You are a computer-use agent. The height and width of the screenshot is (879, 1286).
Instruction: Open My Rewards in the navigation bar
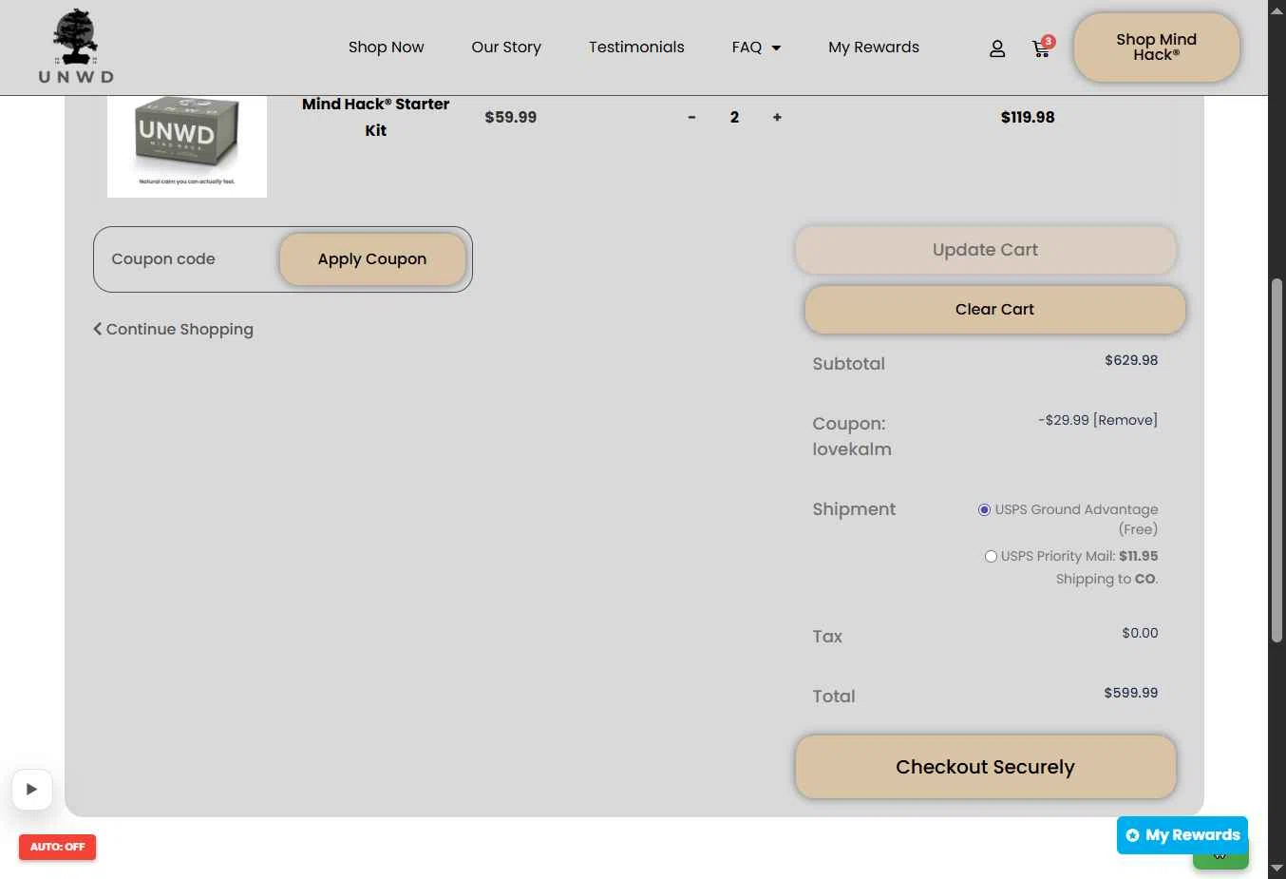tap(874, 48)
